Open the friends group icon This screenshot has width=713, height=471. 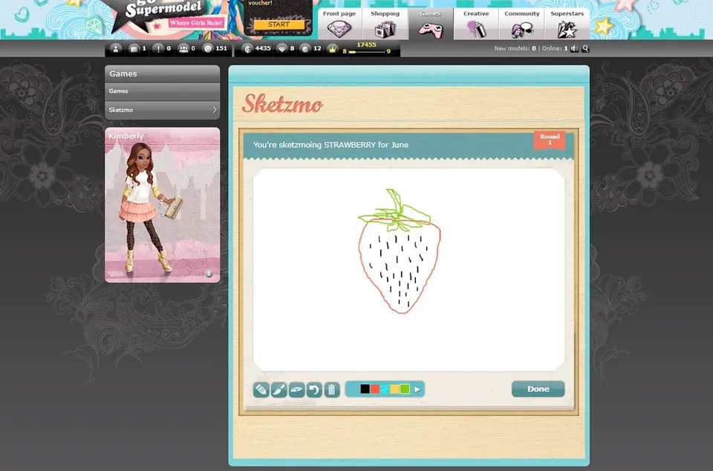coord(183,49)
